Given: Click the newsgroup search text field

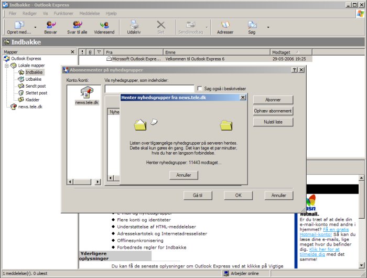Looking at the screenshot, I should point(149,89).
